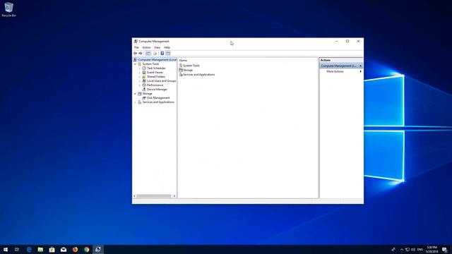Select Shared Folders in the tree

(x=156, y=77)
